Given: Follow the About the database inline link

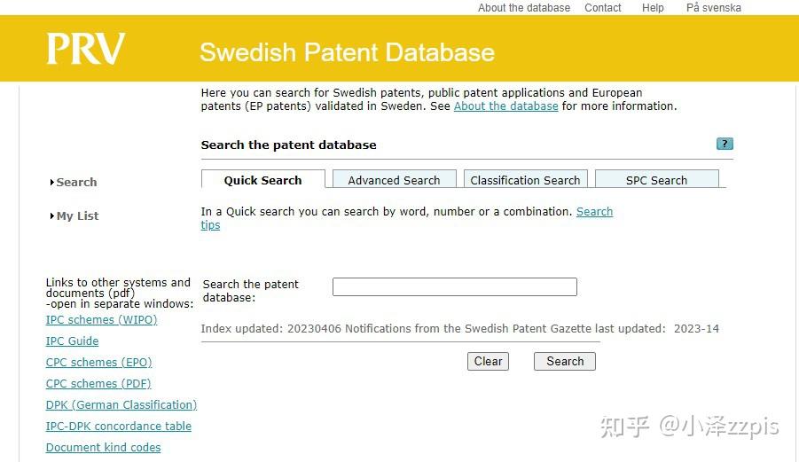Looking at the screenshot, I should (505, 106).
